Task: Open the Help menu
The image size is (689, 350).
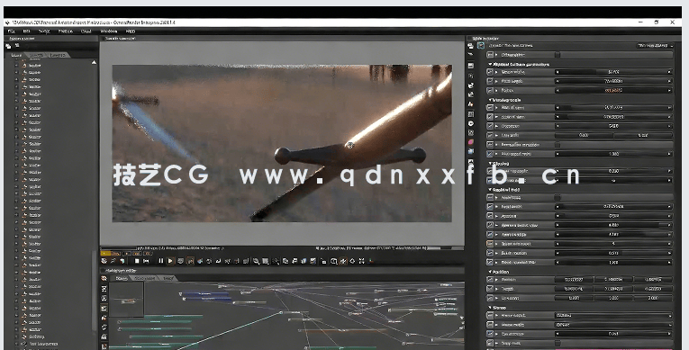Action: pos(131,31)
